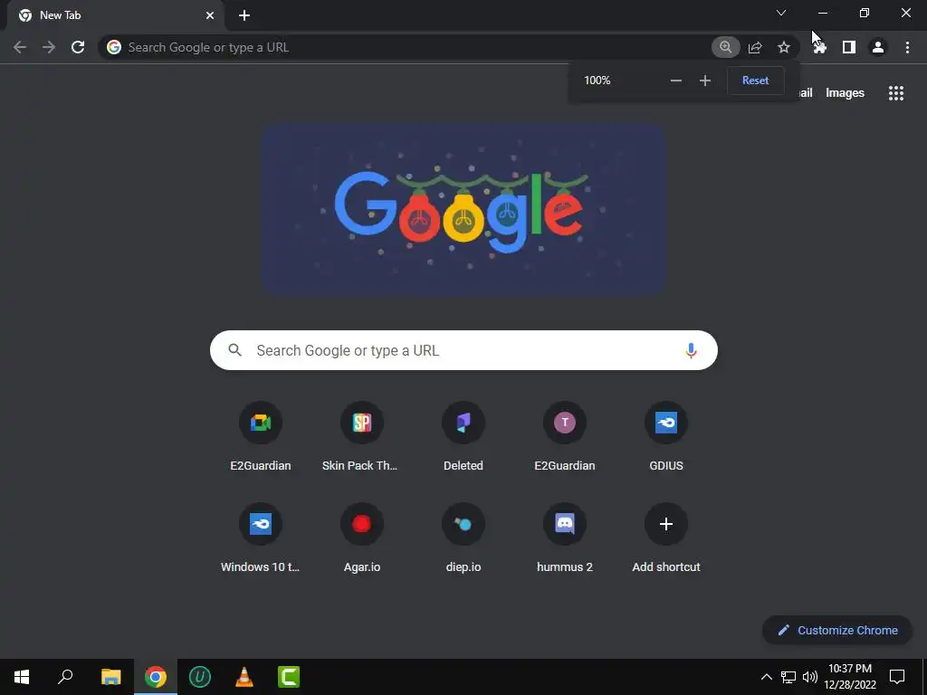Viewport: 927px width, 695px height.
Task: Open the volume control in system tray
Action: click(x=810, y=677)
